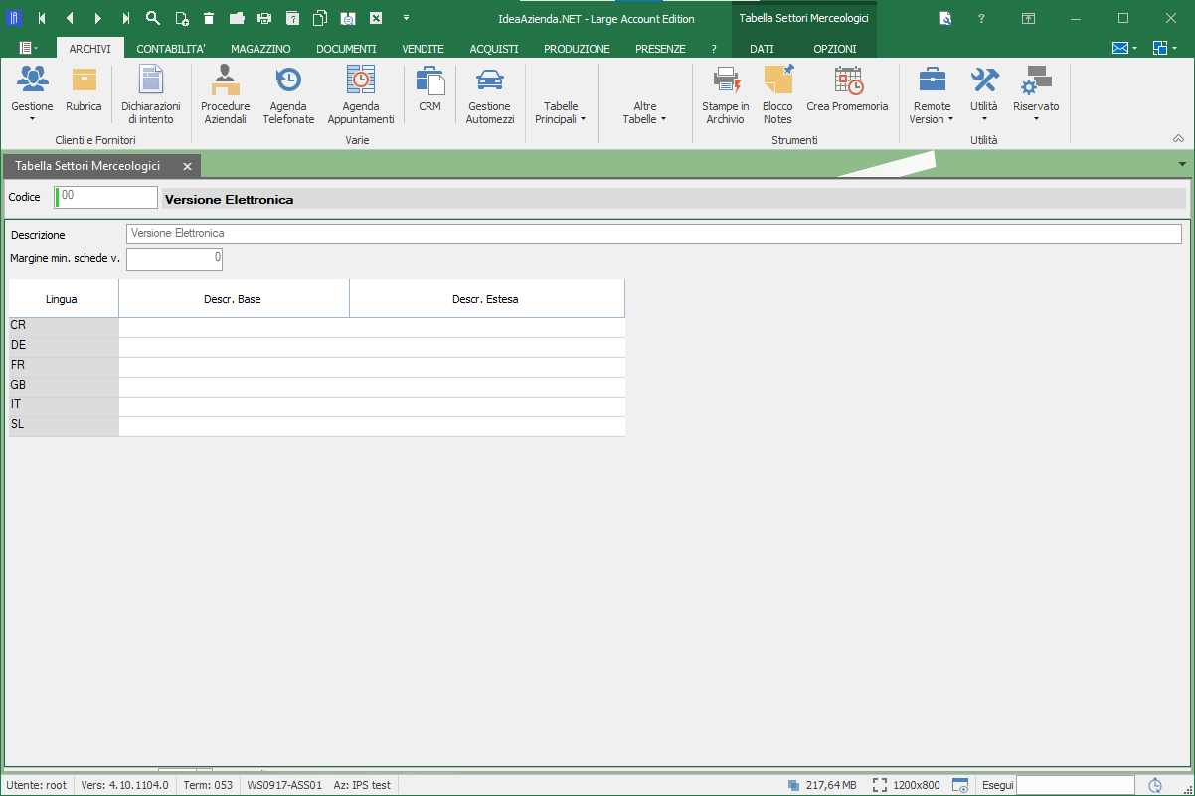Click the clock icon in the status bar
The image size is (1195, 796).
click(x=1156, y=785)
